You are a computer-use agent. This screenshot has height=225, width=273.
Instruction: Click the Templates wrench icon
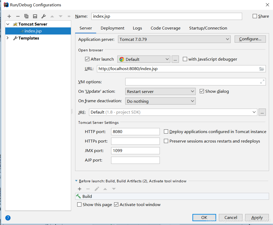click(x=15, y=38)
